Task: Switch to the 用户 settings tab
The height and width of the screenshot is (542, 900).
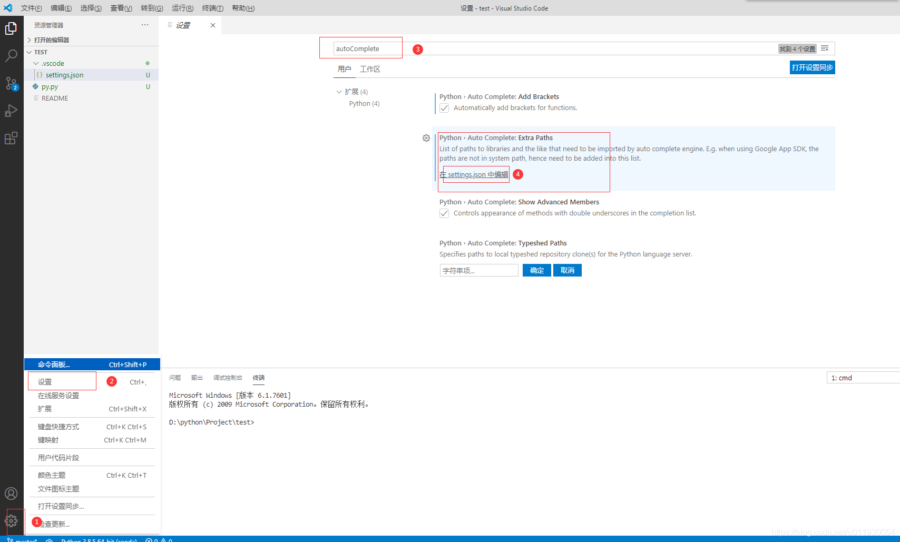Action: [345, 69]
